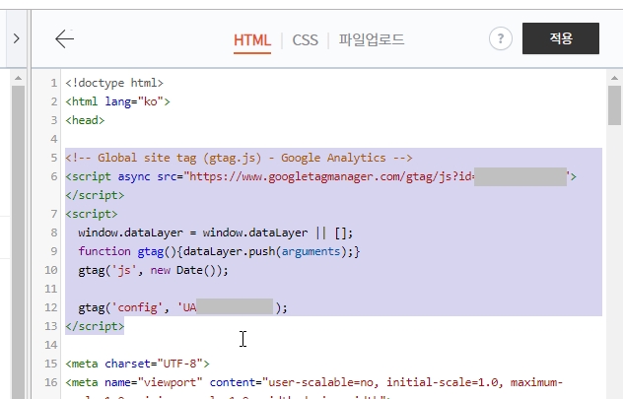
Task: Click the function gtag() line
Action: [x=219, y=251]
